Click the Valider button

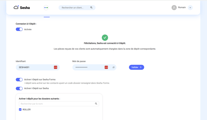pos(136,67)
